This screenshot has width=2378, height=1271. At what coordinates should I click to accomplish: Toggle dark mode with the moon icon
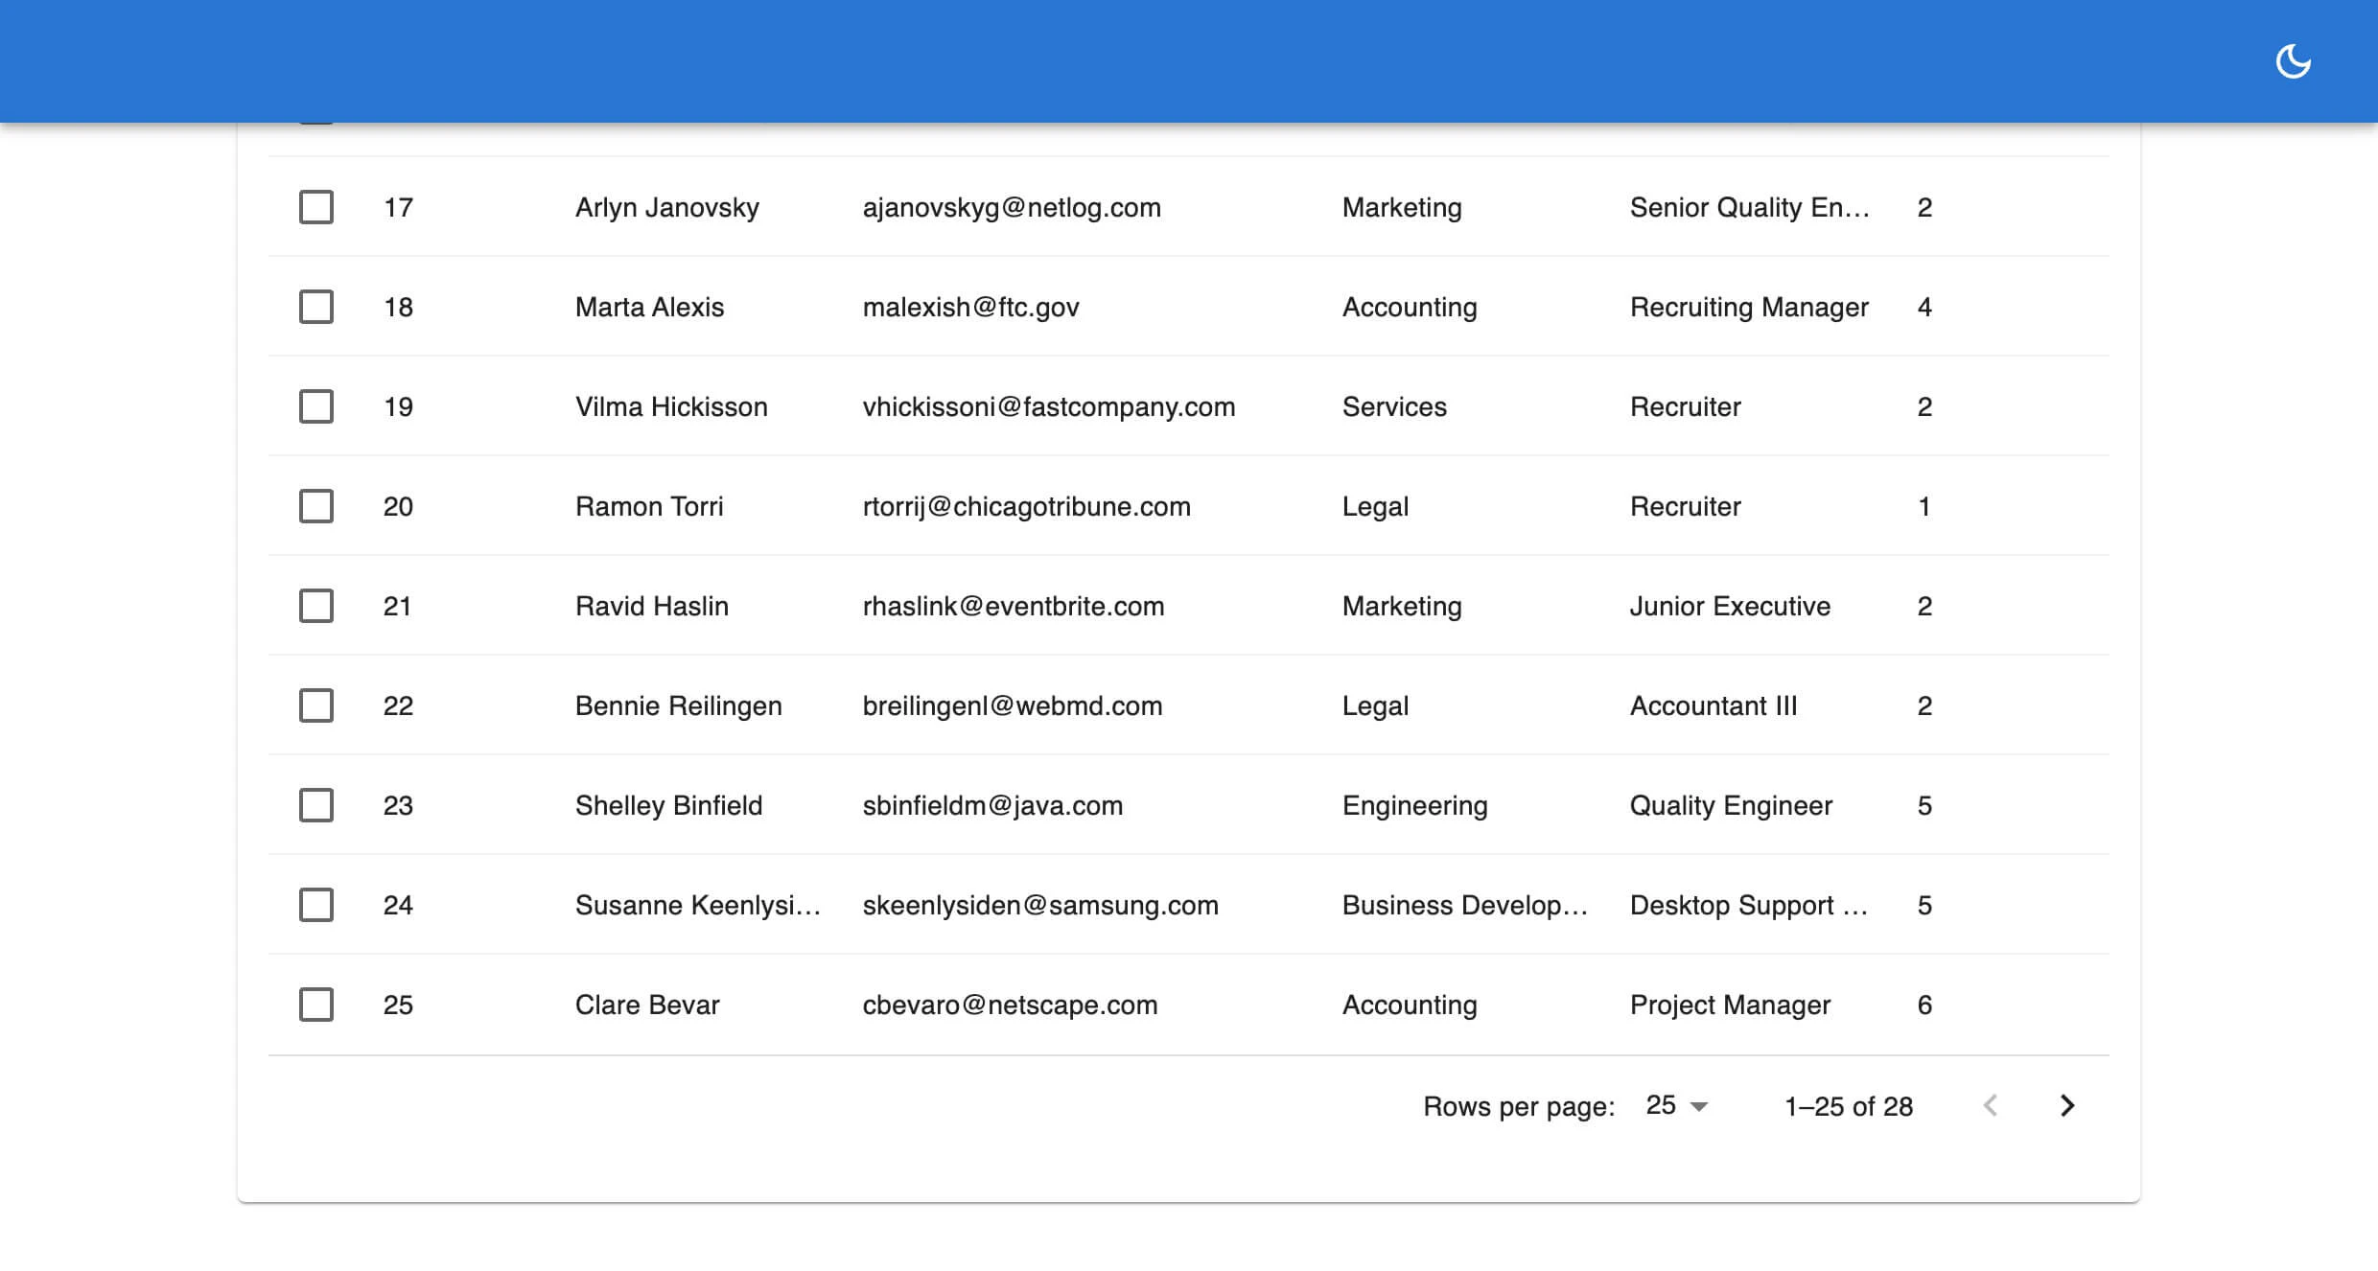(2294, 60)
